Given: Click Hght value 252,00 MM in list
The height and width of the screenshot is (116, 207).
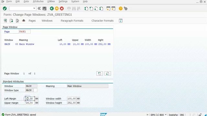Looking at the screenshot, I should 104,44.
